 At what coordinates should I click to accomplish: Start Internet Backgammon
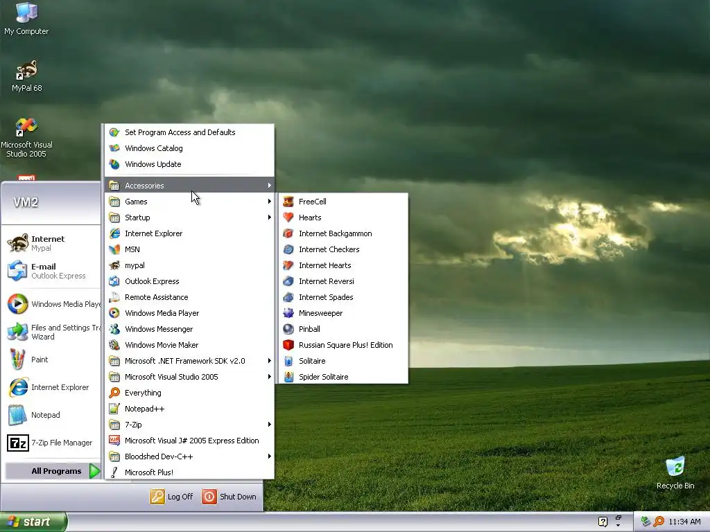344,233
